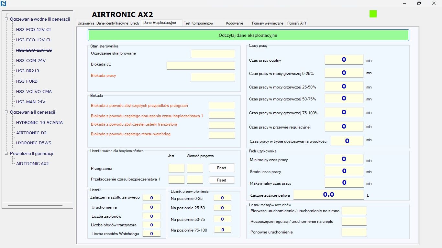Select HYDRONIC 10 SCANIA entry

click(x=39, y=122)
